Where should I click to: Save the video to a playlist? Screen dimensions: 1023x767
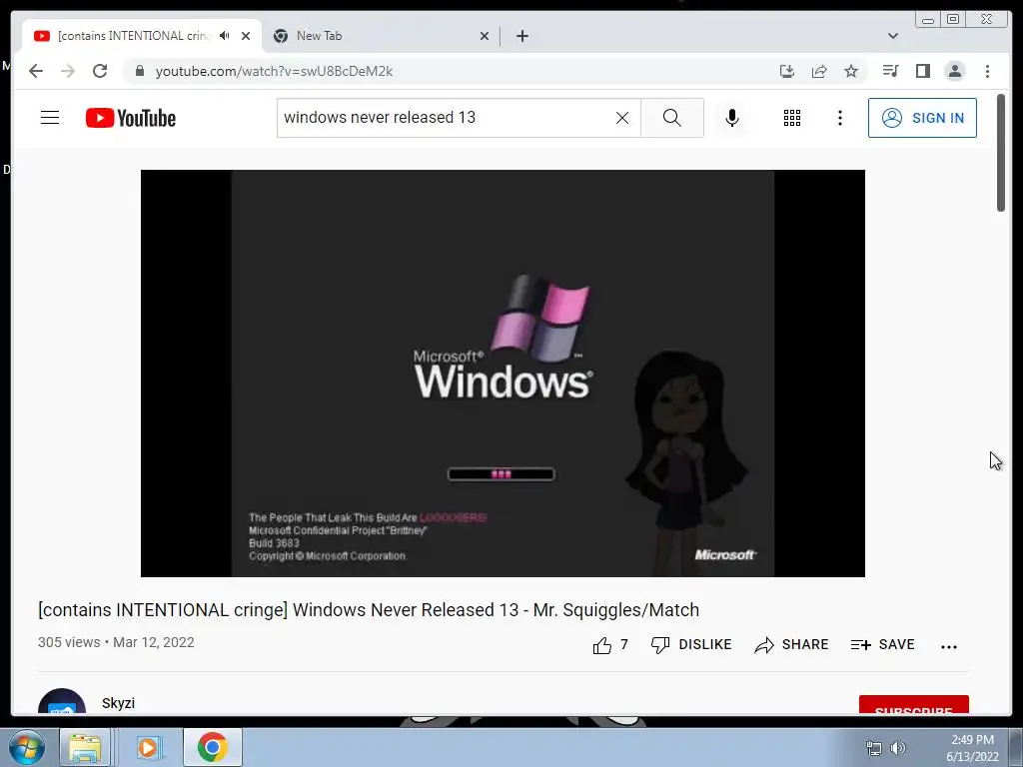point(883,645)
